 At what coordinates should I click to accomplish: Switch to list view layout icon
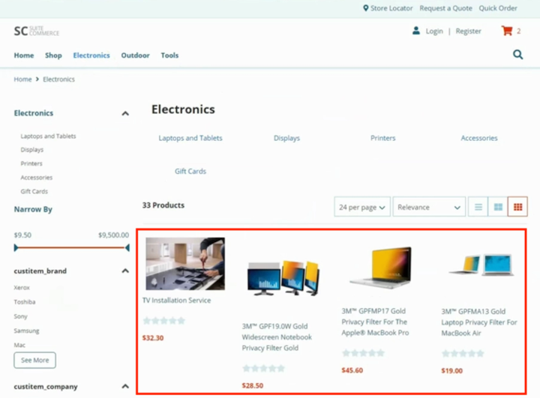click(x=478, y=207)
